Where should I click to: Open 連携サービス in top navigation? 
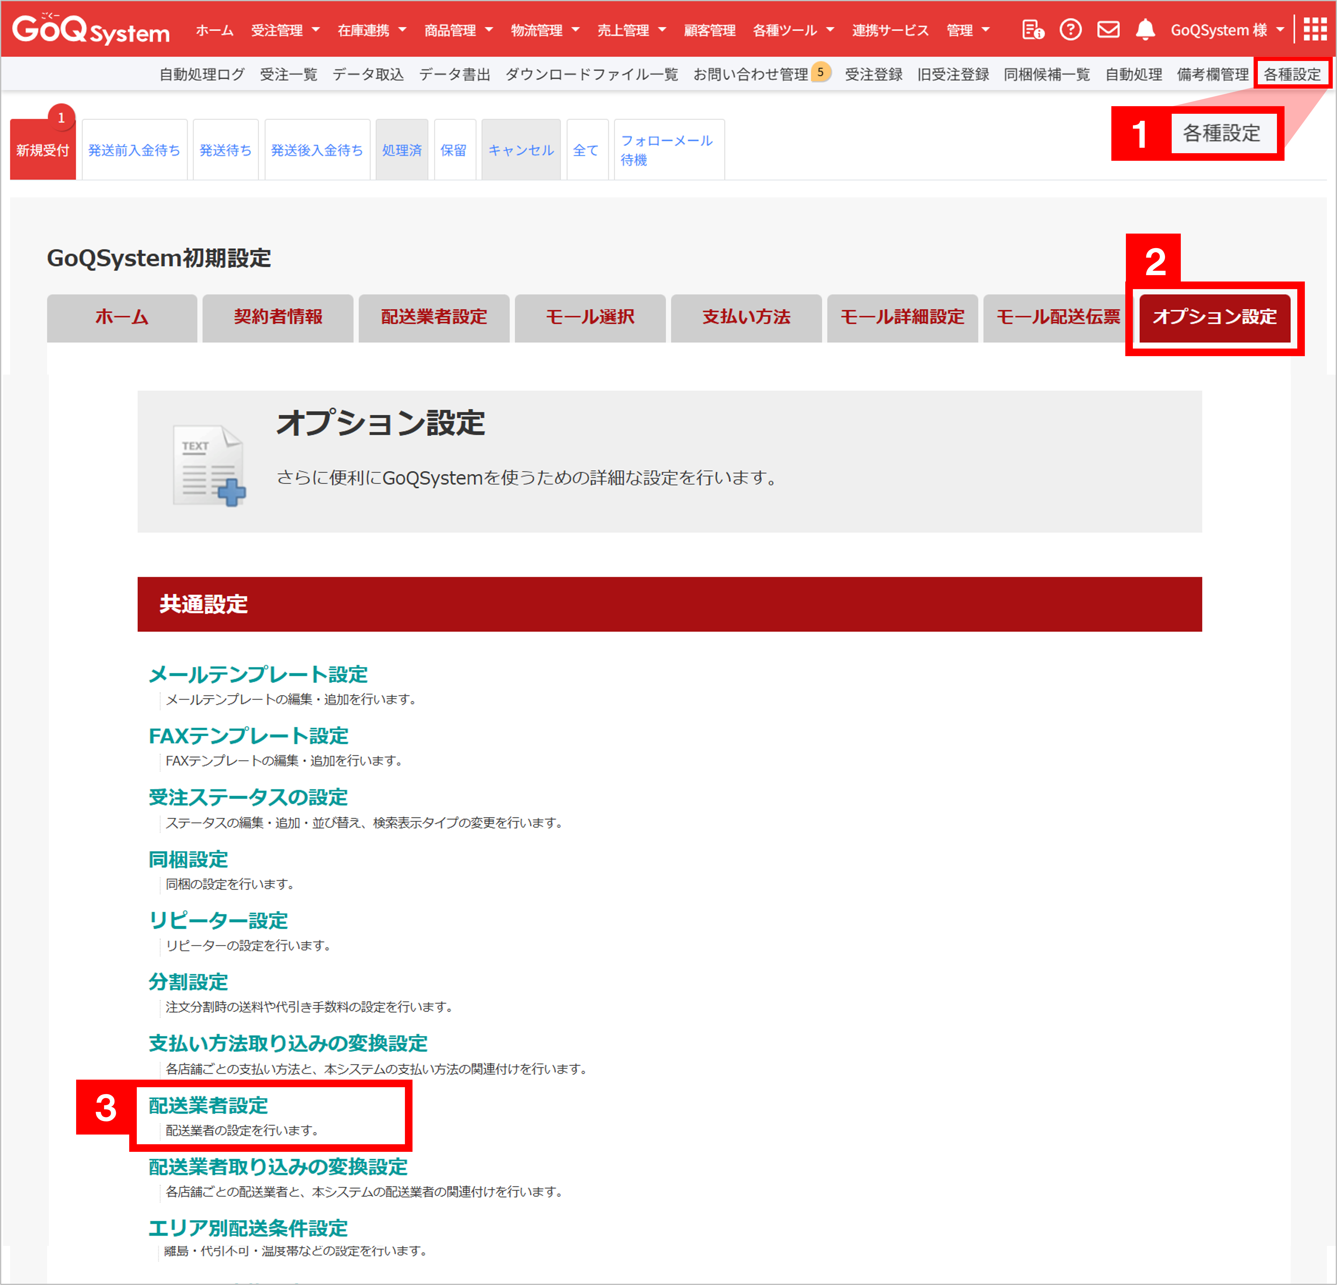890,30
